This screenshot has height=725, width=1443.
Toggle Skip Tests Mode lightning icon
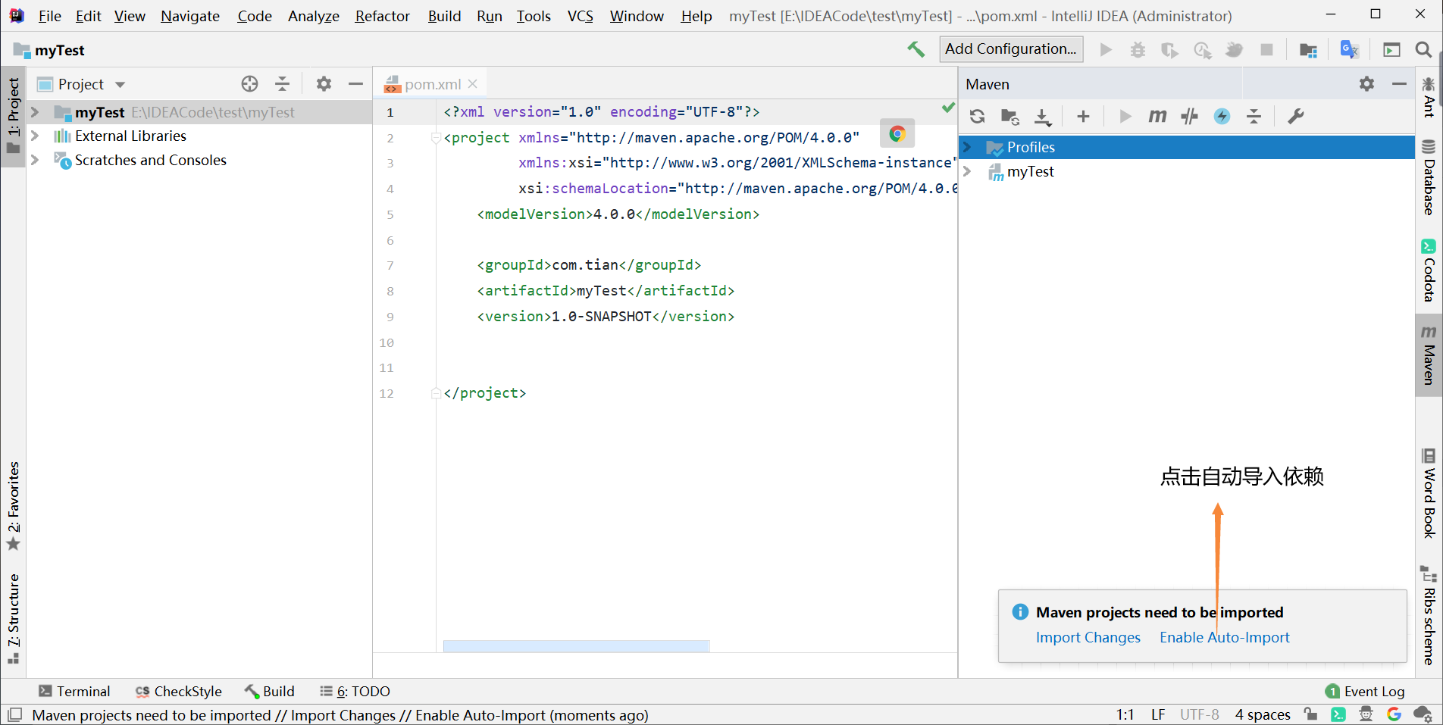[1222, 117]
